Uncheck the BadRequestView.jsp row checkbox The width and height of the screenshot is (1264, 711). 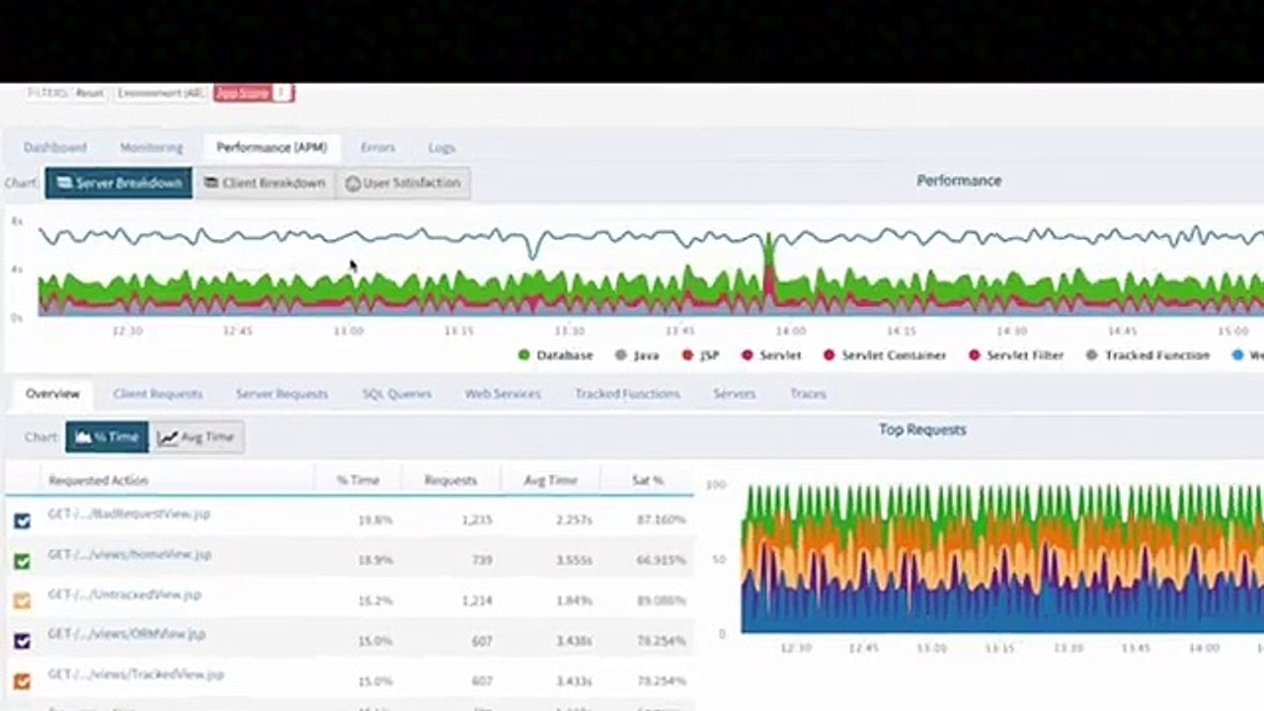(22, 520)
